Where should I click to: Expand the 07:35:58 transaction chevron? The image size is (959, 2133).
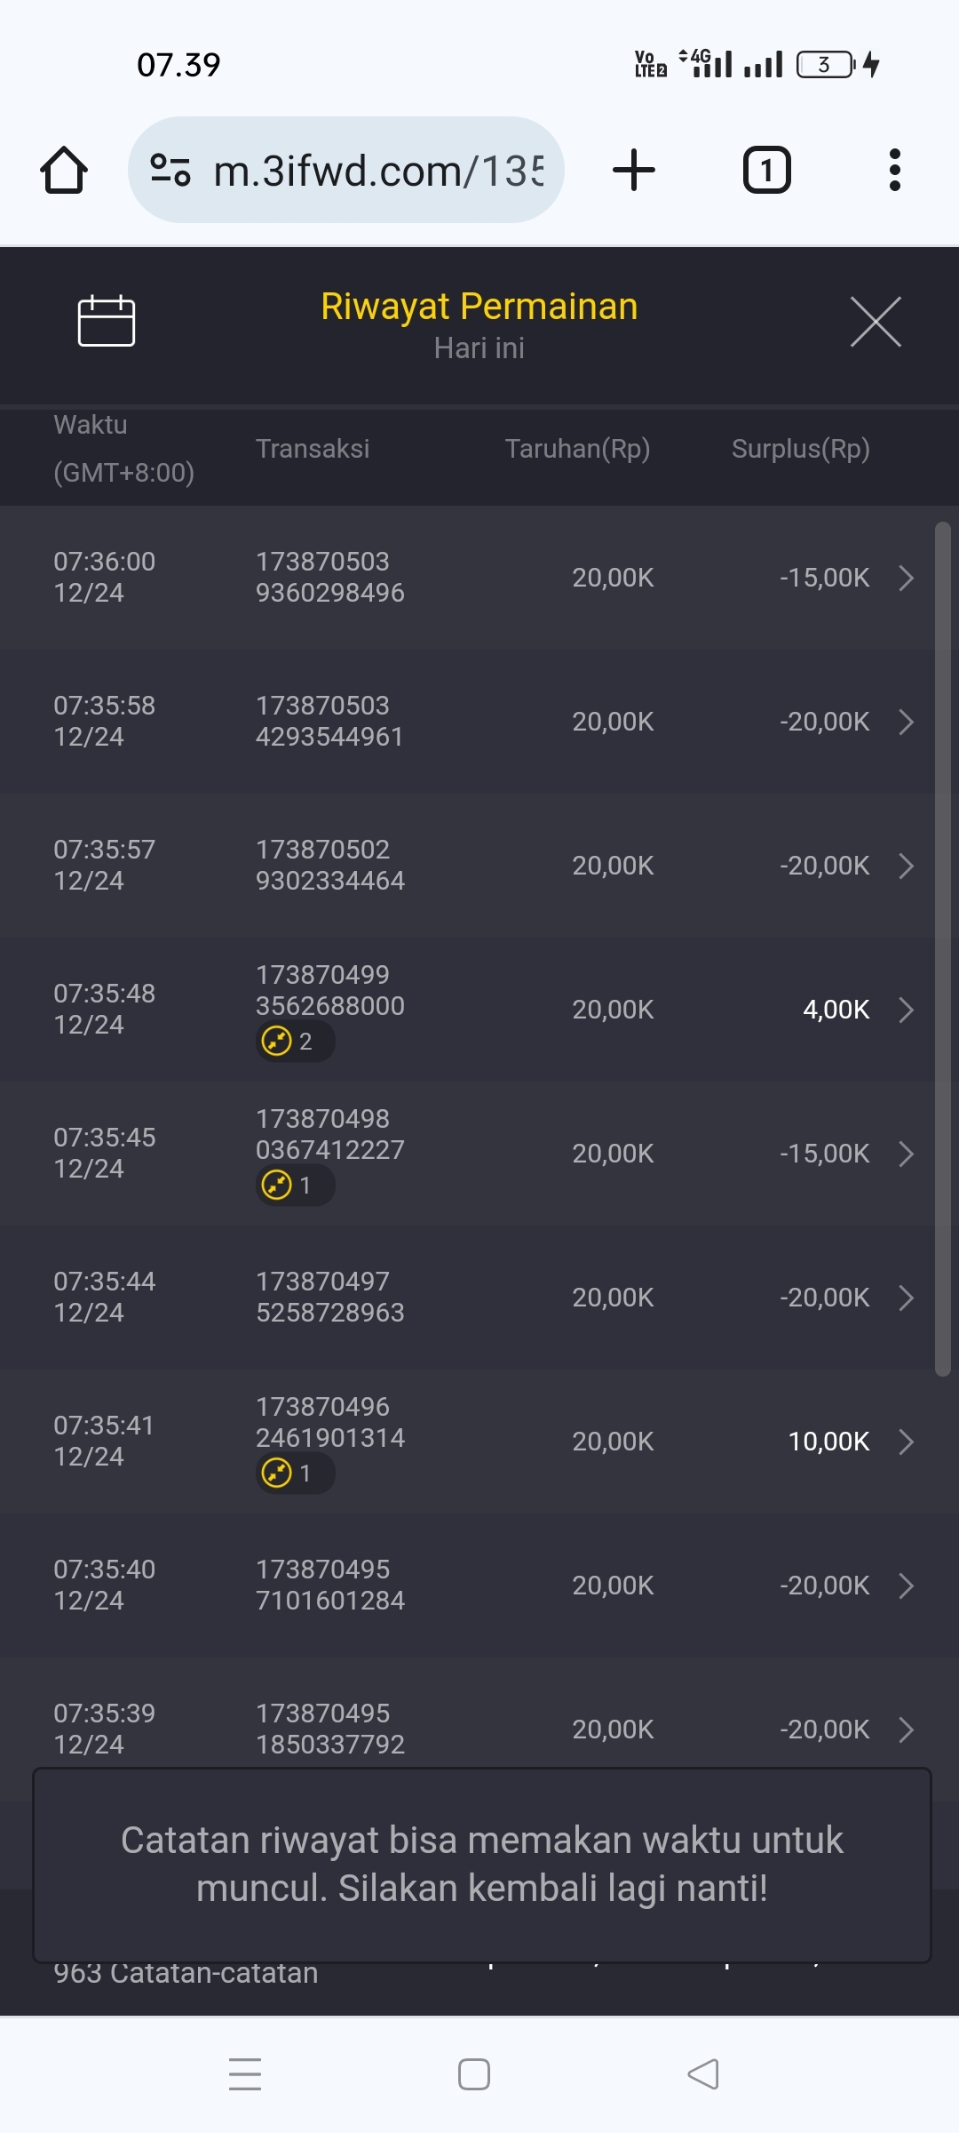[906, 722]
